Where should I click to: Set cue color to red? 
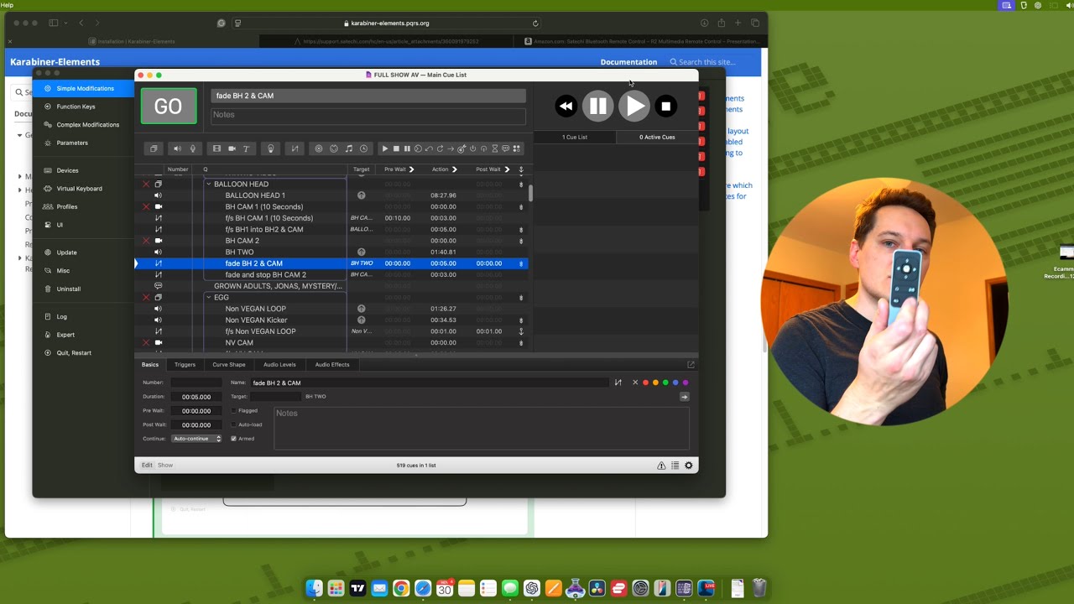click(x=645, y=383)
